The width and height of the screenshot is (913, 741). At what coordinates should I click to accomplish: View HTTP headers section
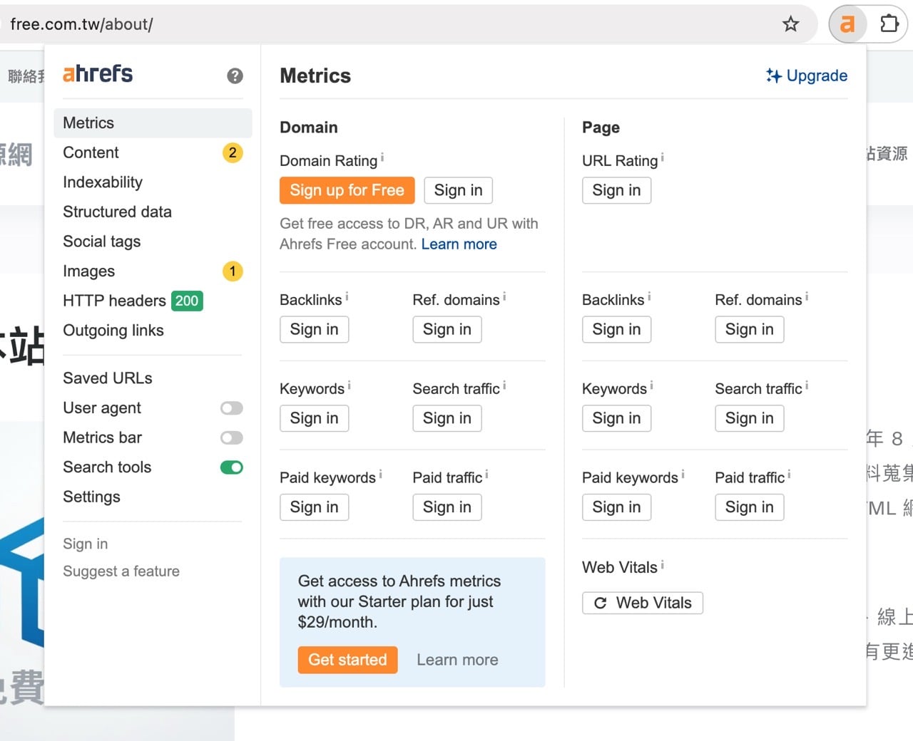[114, 301]
